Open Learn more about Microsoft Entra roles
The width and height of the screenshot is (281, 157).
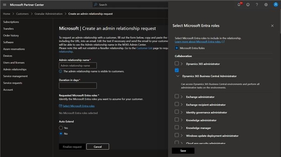198,42
